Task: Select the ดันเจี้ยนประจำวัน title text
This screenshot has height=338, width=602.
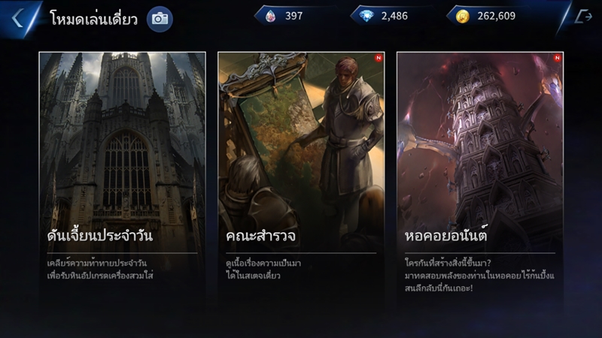Action: [x=100, y=235]
